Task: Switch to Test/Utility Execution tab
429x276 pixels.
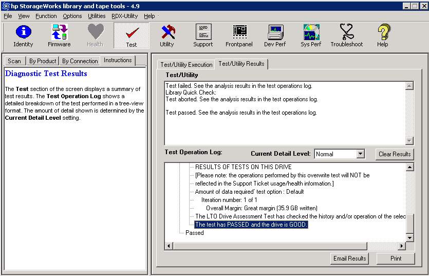Action: click(186, 65)
